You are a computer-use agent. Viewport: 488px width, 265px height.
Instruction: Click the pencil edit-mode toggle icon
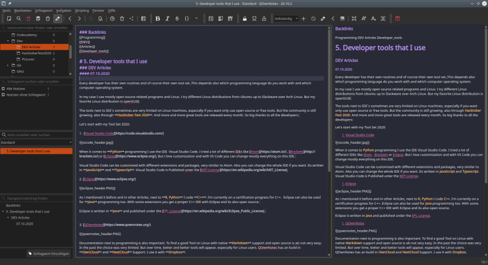pyautogui.click(x=58, y=19)
